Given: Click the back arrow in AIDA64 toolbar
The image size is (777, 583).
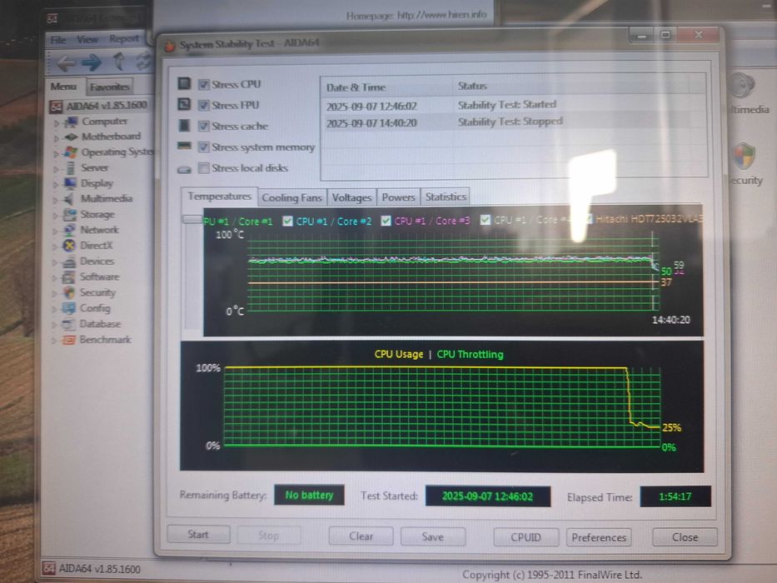Looking at the screenshot, I should click(x=66, y=63).
